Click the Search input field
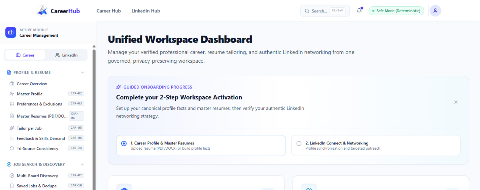This screenshot has width=480, height=190. click(x=325, y=11)
